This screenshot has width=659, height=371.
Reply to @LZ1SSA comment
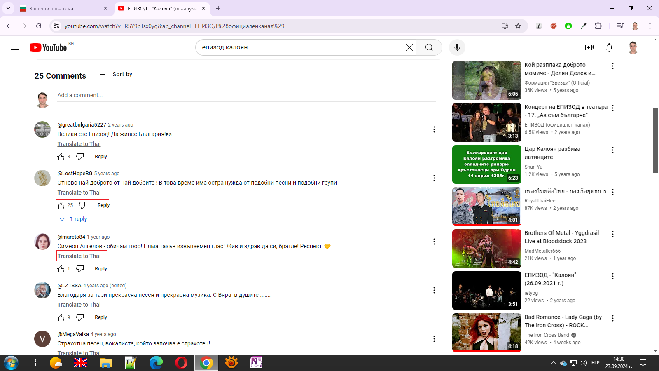[x=101, y=317]
